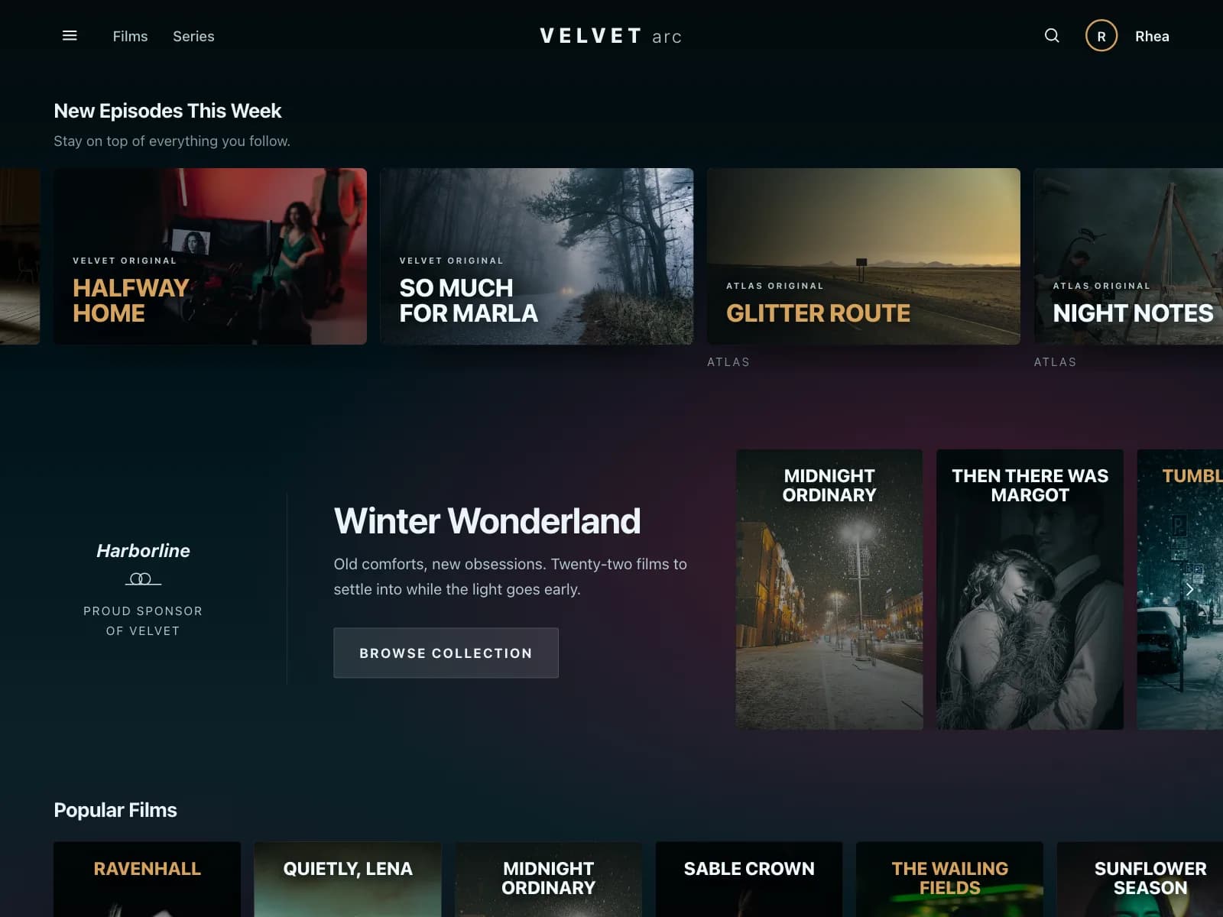Click the Popular Films heading

click(x=115, y=810)
